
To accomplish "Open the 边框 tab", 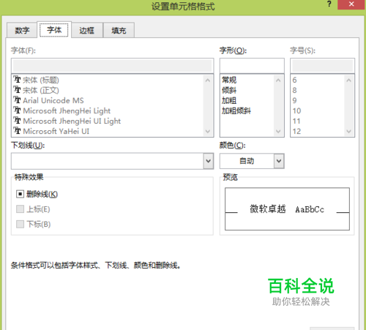I will 87,31.
